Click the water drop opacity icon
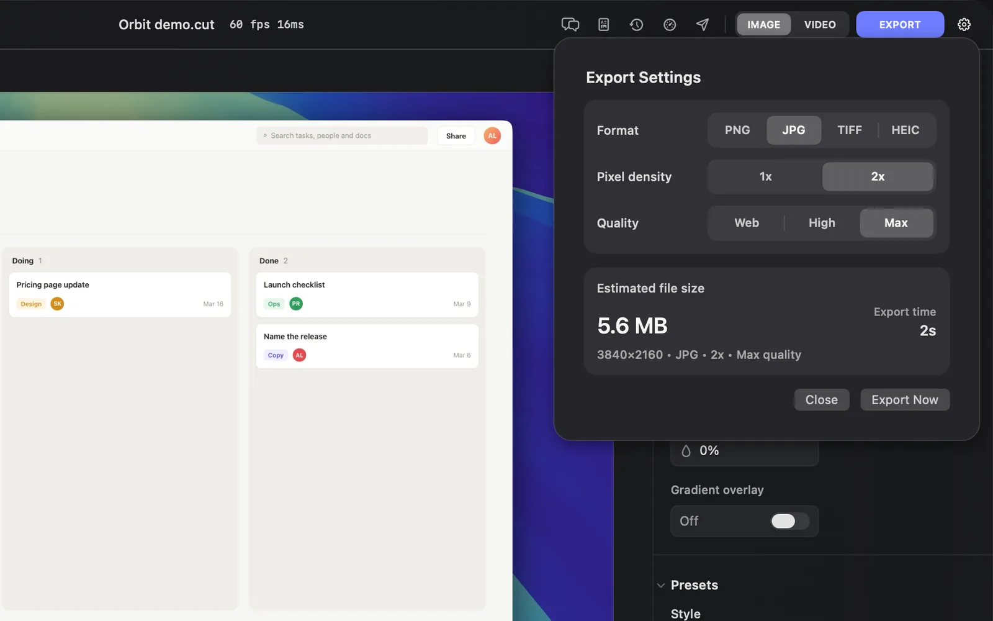This screenshot has width=993, height=621. (686, 451)
